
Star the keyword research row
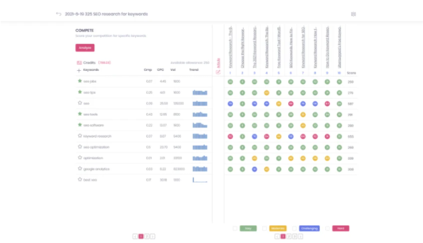coord(80,136)
